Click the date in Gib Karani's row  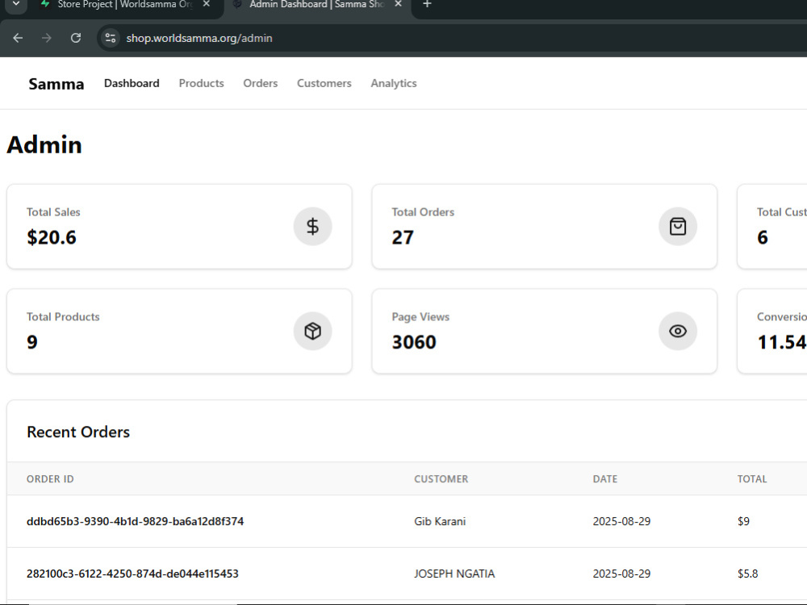[621, 521]
